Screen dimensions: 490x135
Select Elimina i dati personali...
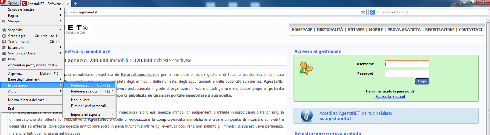tap(89, 106)
